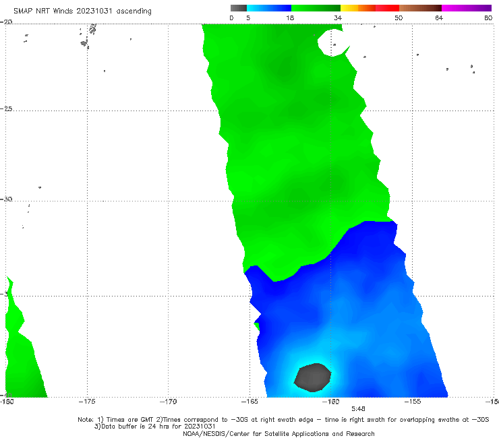Viewport: 499px width, 438px height.
Task: Click the note '3)Data buffer is 24 hrs for 20231031'
Action: 154,427
